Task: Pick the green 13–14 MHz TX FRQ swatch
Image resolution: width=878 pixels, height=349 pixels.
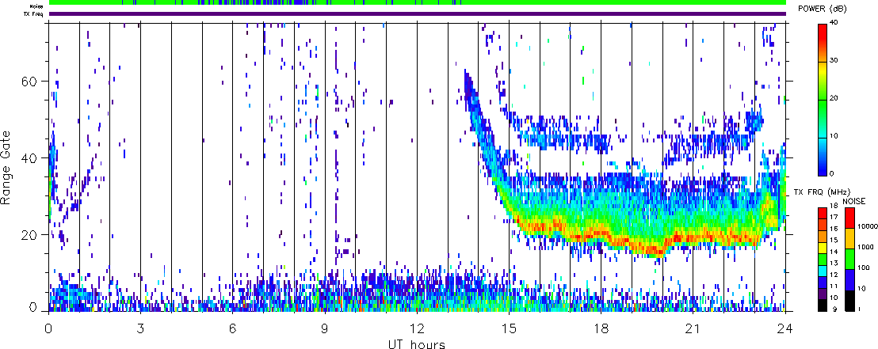Action: [823, 260]
